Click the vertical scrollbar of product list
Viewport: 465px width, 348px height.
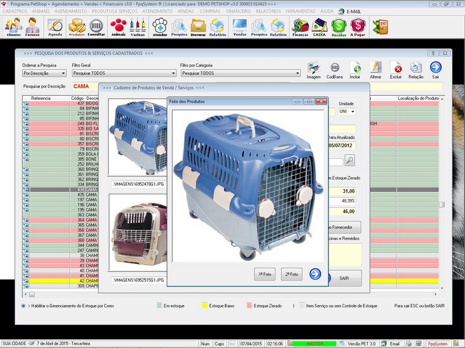coord(442,194)
